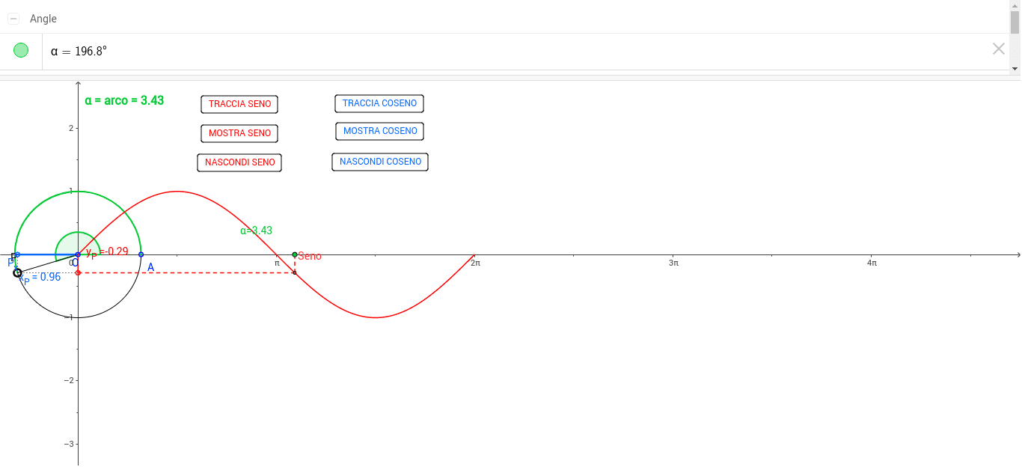Click the 2π axis tick label

point(475,263)
